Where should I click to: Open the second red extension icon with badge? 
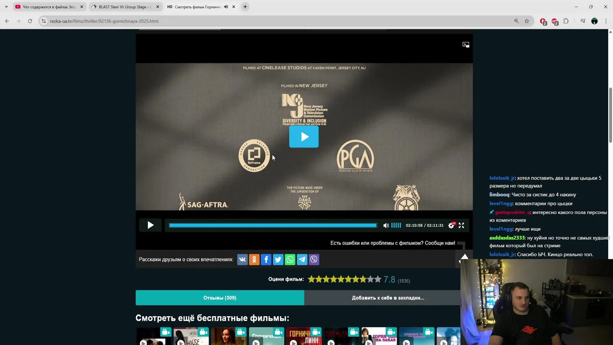tap(555, 21)
